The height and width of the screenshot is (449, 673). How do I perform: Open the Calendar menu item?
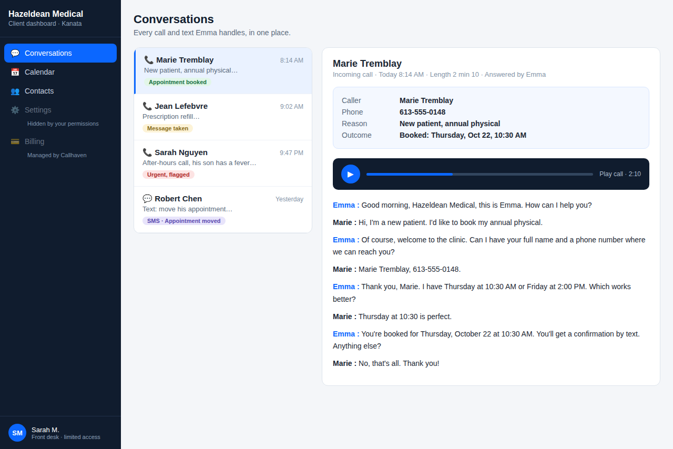point(60,72)
